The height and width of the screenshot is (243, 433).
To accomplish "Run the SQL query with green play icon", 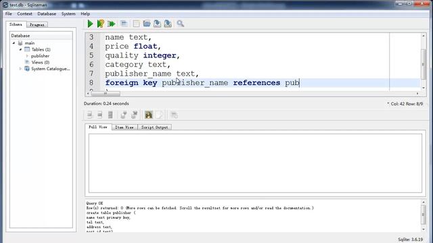I will (90, 24).
